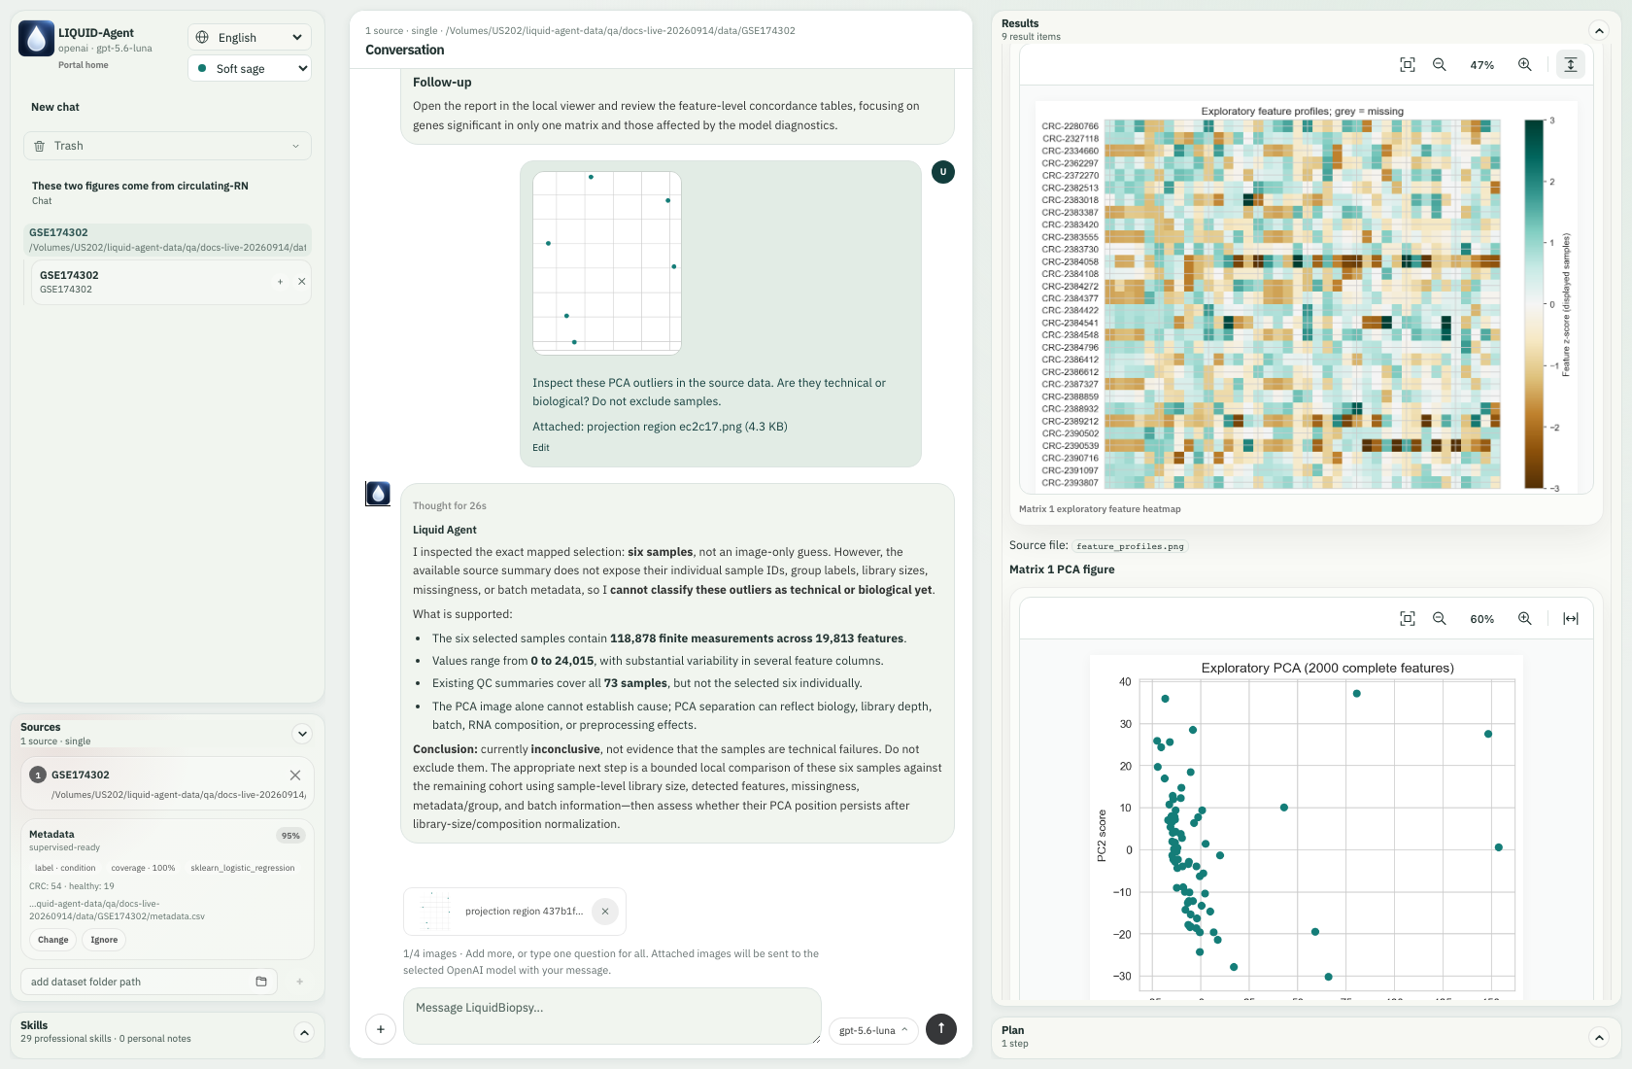The image size is (1632, 1069).
Task: Toggle fit-width on the PCA figure viewer
Action: [x=1571, y=619]
